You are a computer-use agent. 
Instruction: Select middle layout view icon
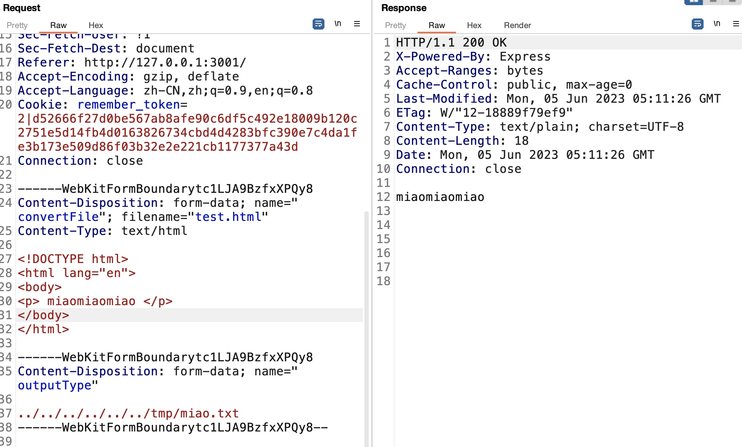713,1
